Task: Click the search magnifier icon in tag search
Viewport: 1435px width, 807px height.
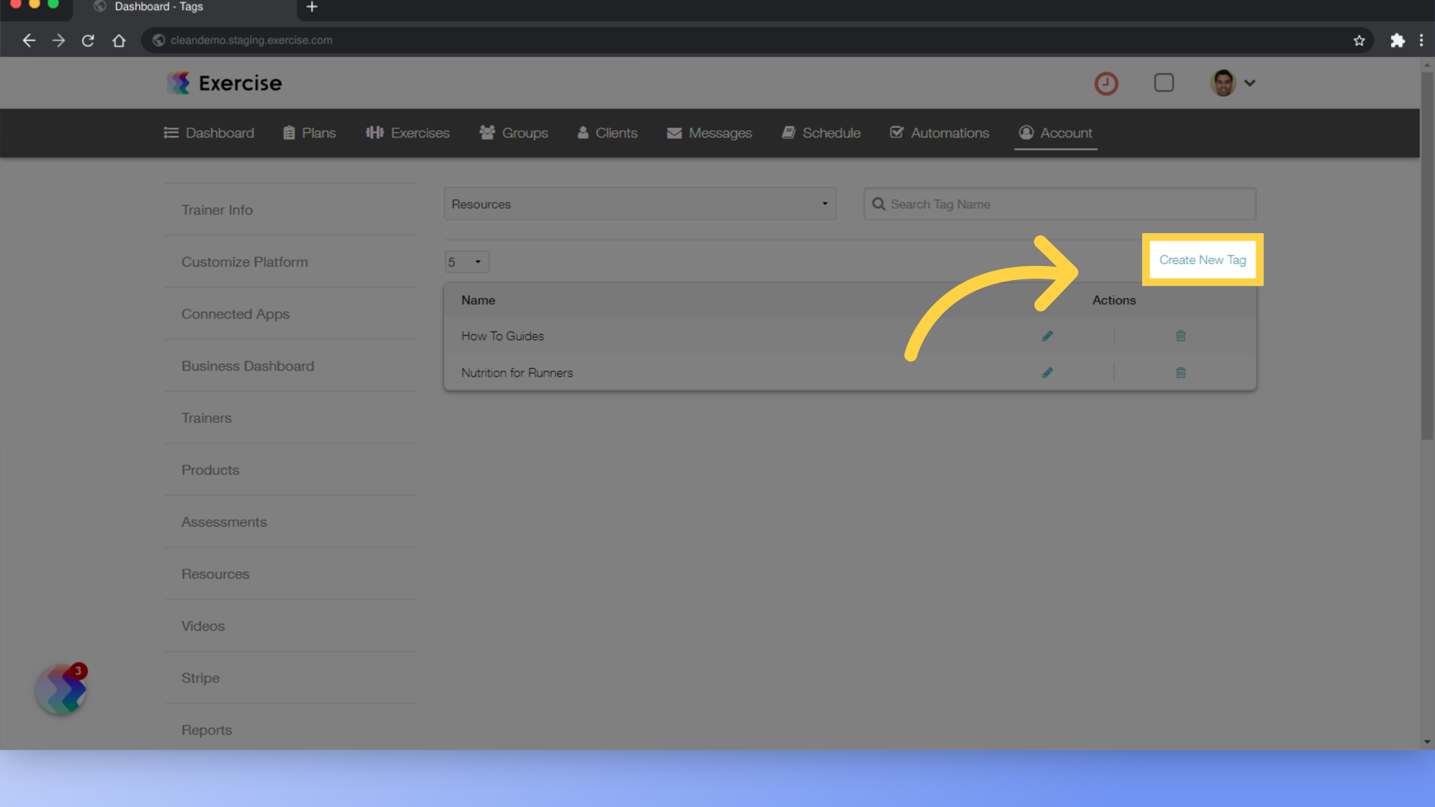Action: (x=878, y=204)
